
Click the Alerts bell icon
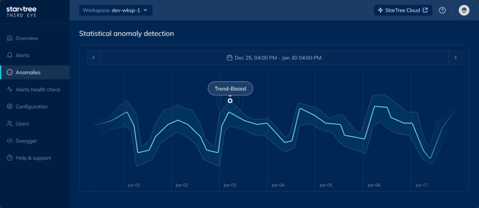10,55
